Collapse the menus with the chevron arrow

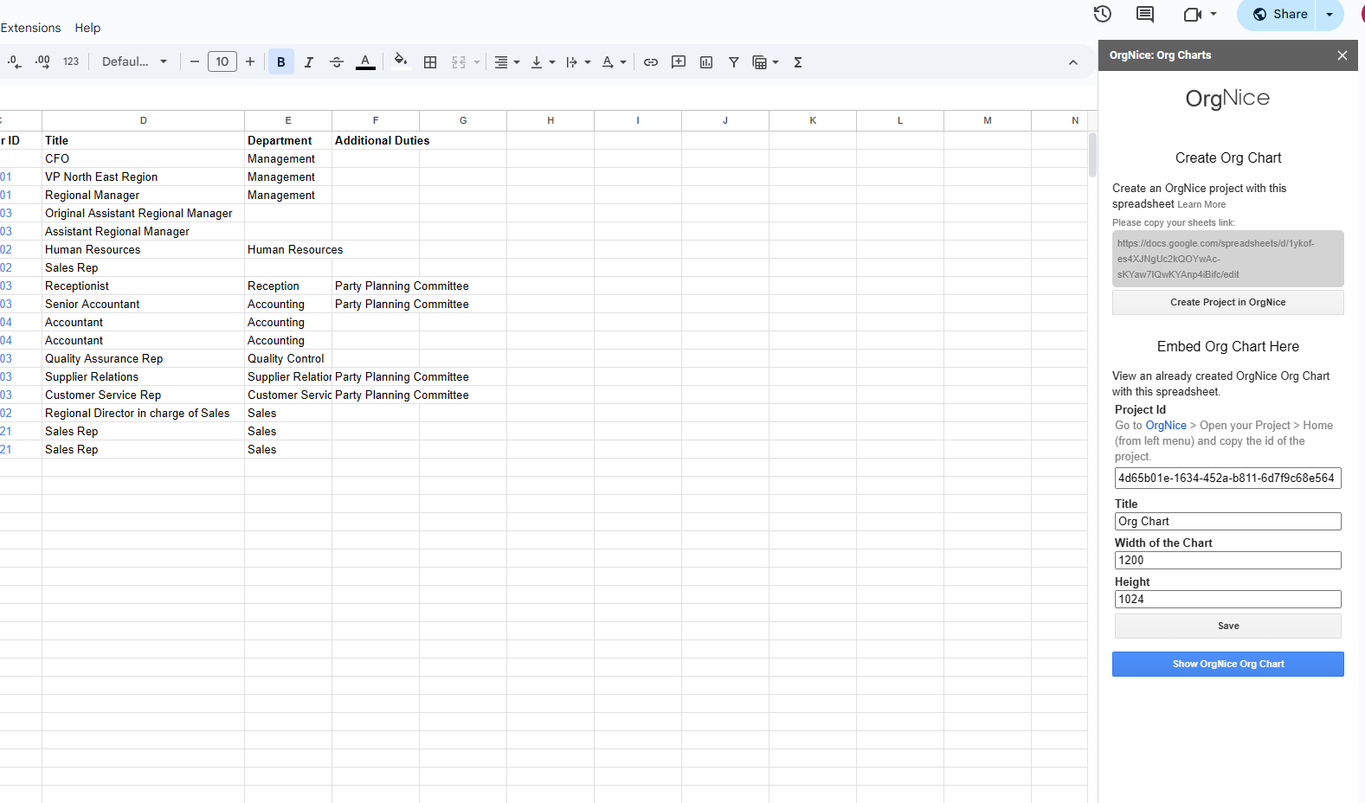coord(1073,62)
